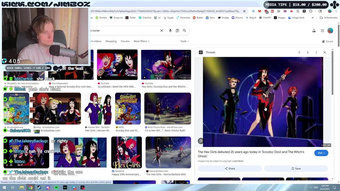The image size is (340, 191).
Task: Open Hanna-Barbera Wiki Hex Girls image
Action: (168, 153)
